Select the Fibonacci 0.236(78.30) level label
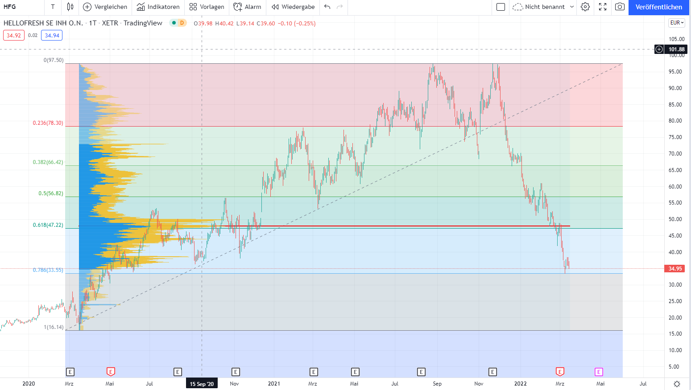This screenshot has width=691, height=390. pos(48,123)
